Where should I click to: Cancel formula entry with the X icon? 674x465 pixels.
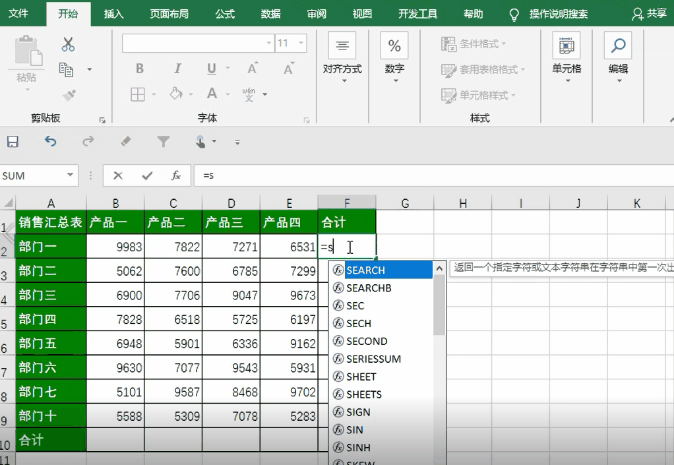tap(118, 175)
